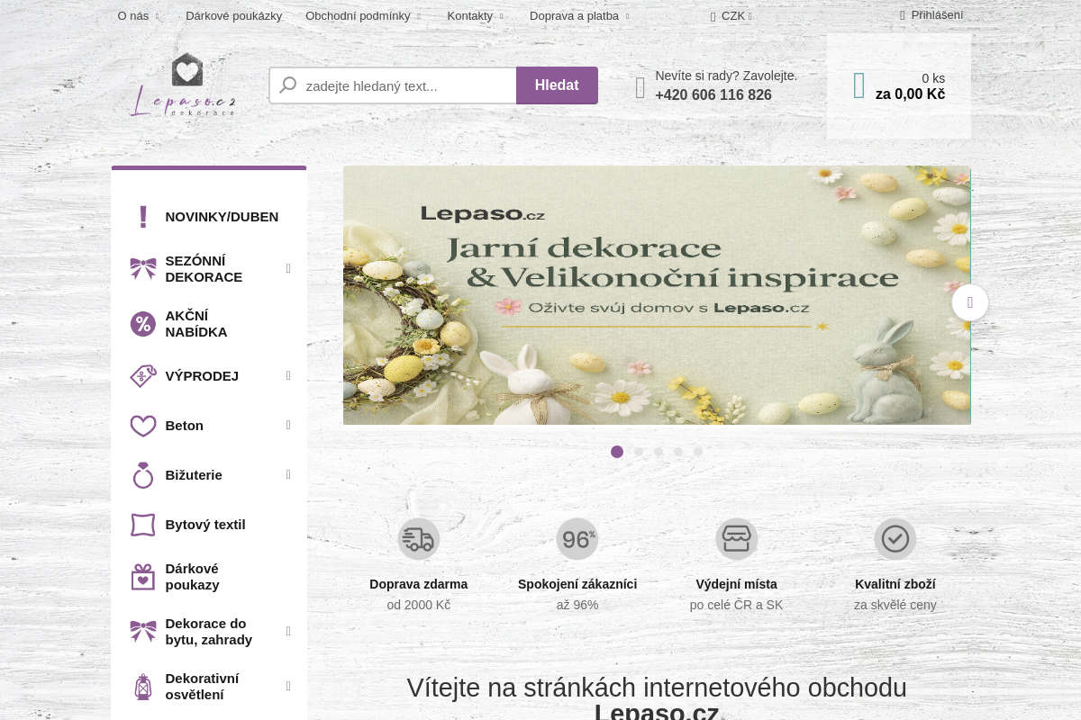This screenshot has height=720, width=1081.
Task: Click the store icon for Výdejní místa
Action: (737, 539)
